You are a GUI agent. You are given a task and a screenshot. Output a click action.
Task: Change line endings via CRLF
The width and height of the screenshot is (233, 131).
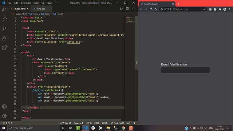pyautogui.click(x=96, y=123)
